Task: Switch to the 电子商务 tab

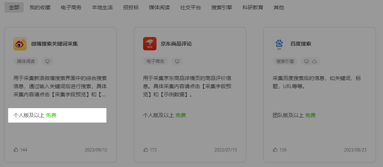Action: coord(71,7)
